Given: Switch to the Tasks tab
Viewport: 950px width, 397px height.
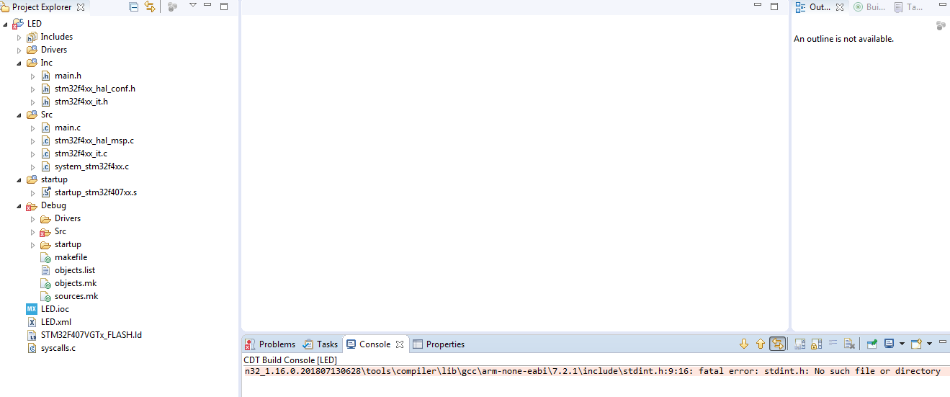Looking at the screenshot, I should 321,344.
